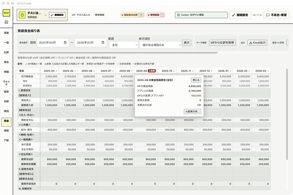
Task: Click the 買掛金支払 row label
Action: [x=27, y=120]
